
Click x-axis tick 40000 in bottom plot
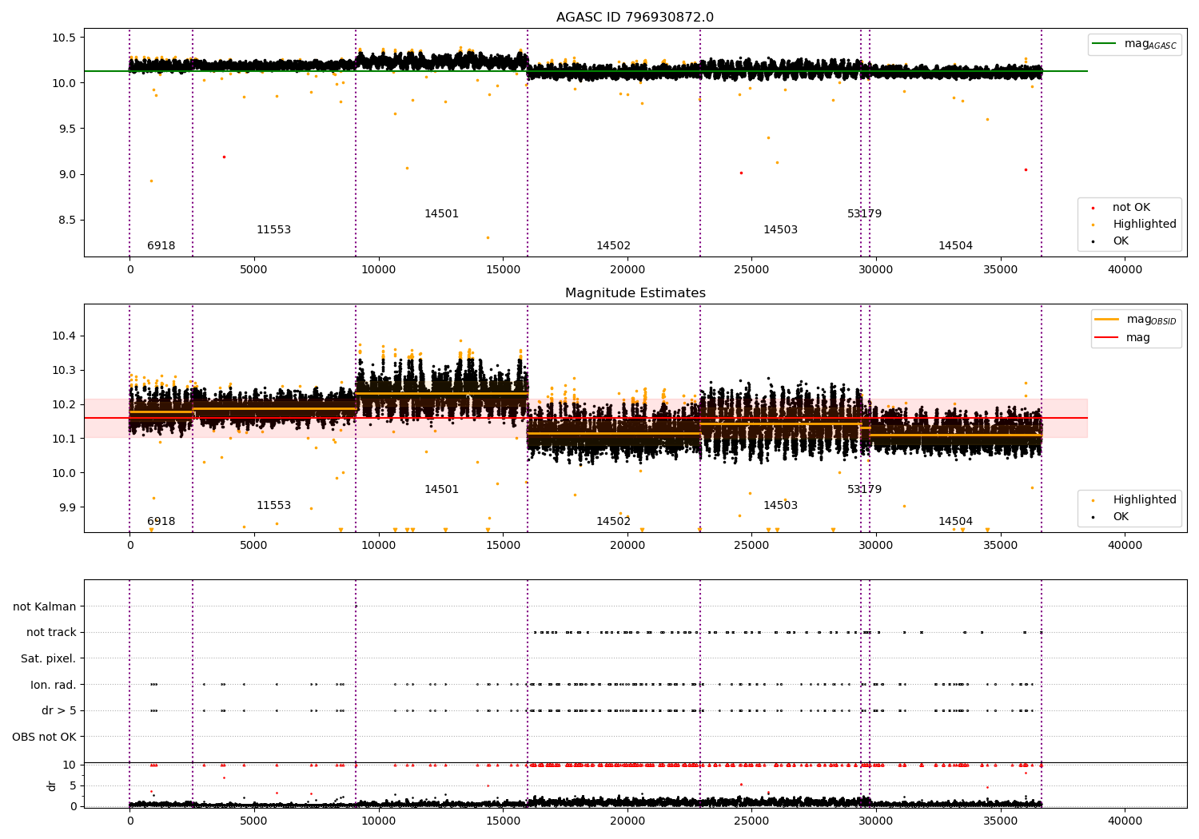pyautogui.click(x=1125, y=821)
